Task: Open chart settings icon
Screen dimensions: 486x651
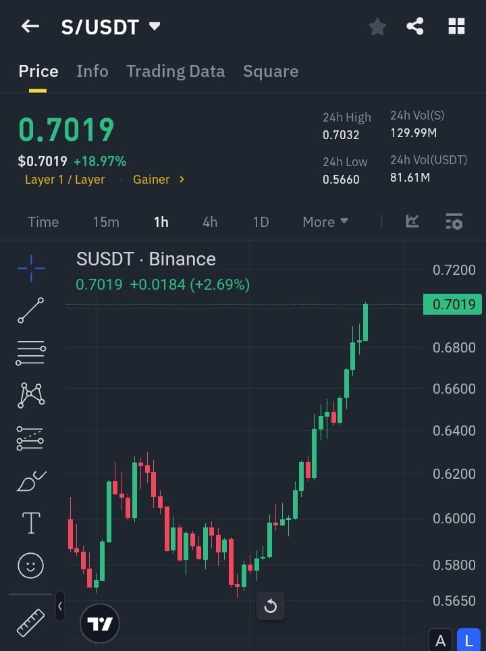Action: pos(454,222)
